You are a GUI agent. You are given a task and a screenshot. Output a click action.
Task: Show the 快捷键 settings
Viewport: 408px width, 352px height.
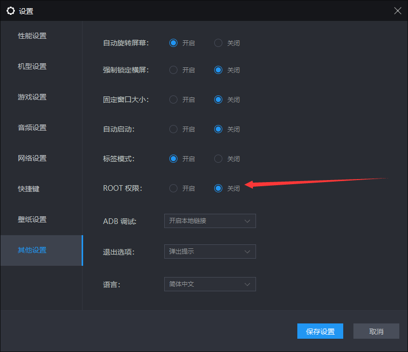(x=29, y=189)
